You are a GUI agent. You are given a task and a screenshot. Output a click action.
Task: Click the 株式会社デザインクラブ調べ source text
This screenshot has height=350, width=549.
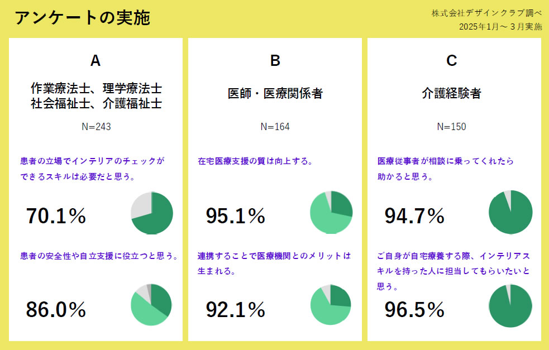click(x=486, y=13)
